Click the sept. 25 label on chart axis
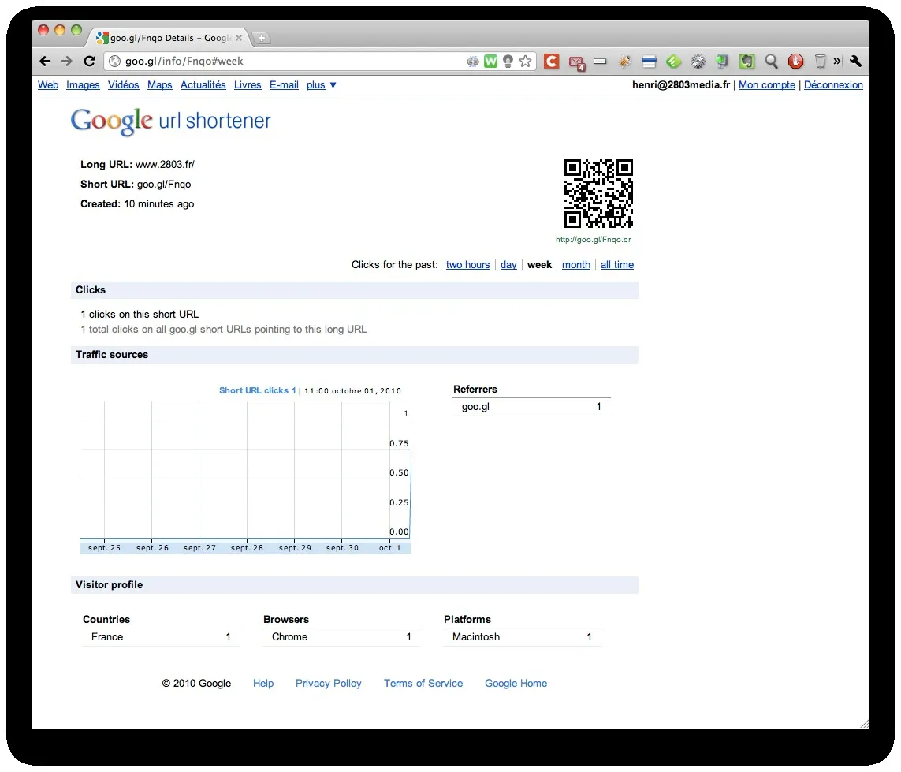 pos(105,548)
